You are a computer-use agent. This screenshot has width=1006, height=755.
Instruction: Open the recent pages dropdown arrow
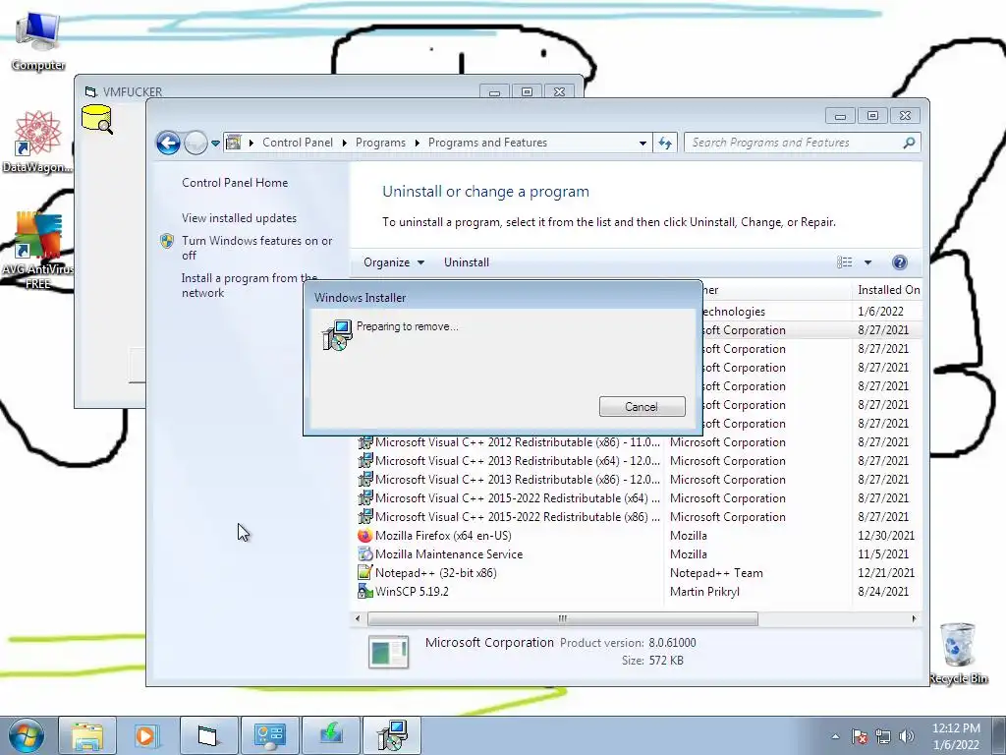(215, 144)
